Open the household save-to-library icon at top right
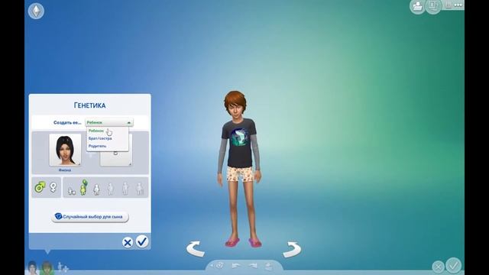 [417, 6]
